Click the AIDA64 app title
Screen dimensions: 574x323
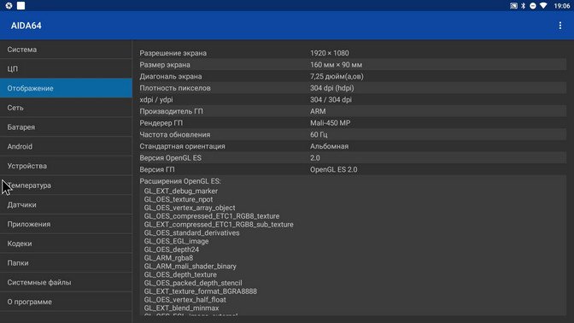tap(26, 26)
